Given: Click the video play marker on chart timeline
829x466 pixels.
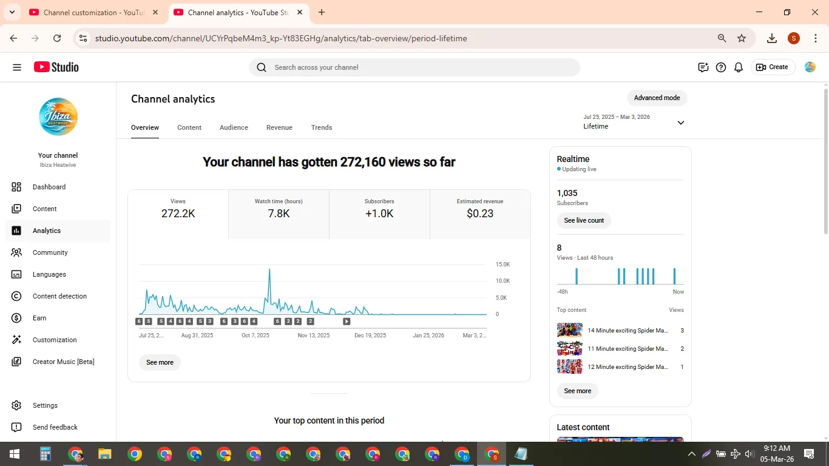Looking at the screenshot, I should click(347, 322).
